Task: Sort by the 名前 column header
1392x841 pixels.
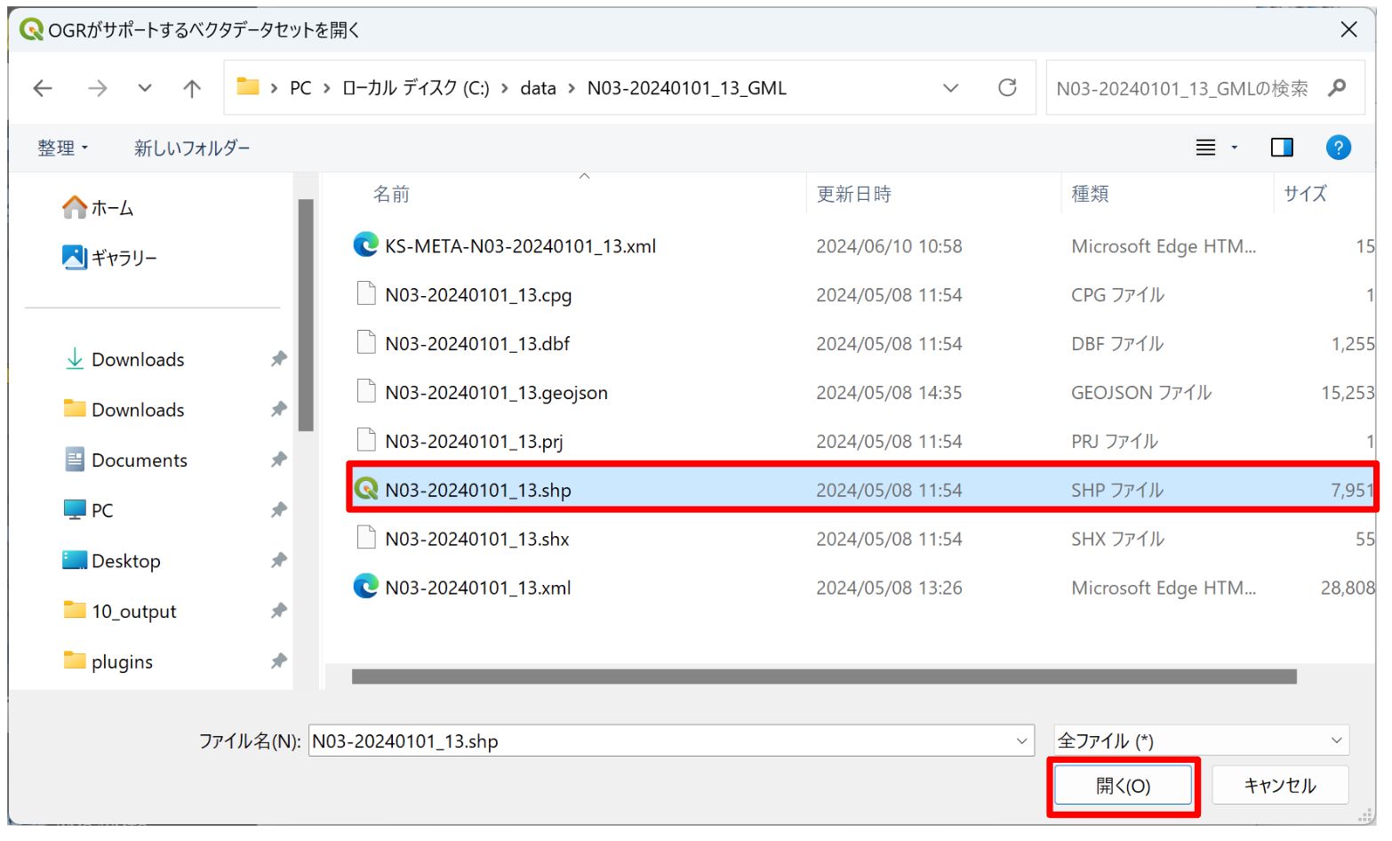Action: 391,194
